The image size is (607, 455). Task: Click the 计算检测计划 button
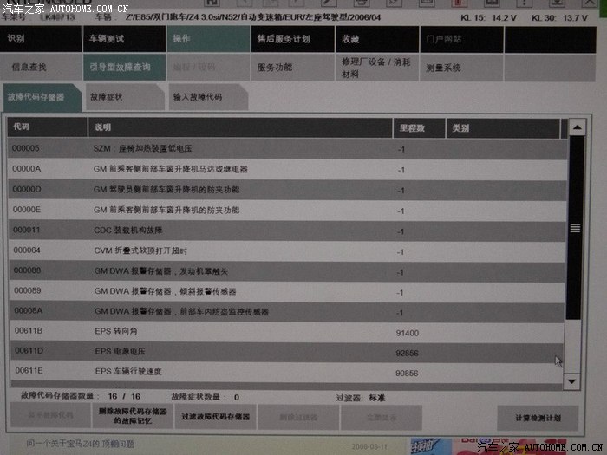538,418
